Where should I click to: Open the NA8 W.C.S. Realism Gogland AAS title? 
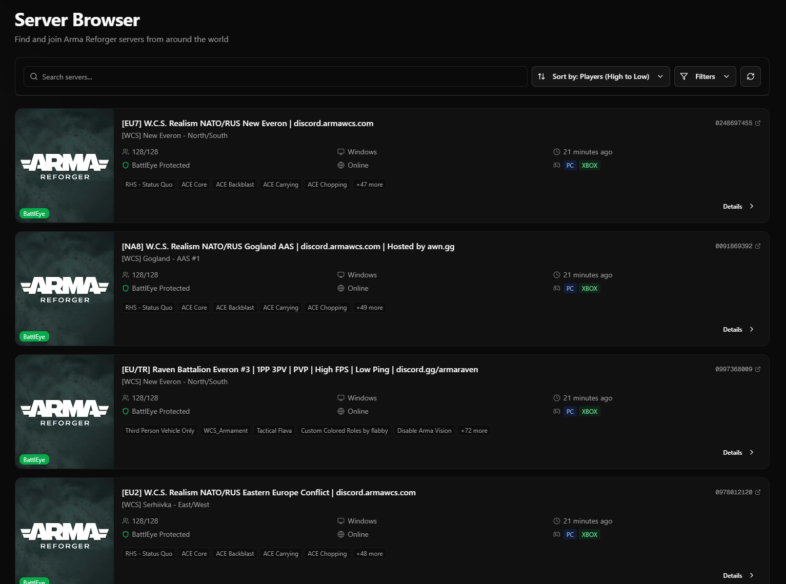click(x=288, y=246)
